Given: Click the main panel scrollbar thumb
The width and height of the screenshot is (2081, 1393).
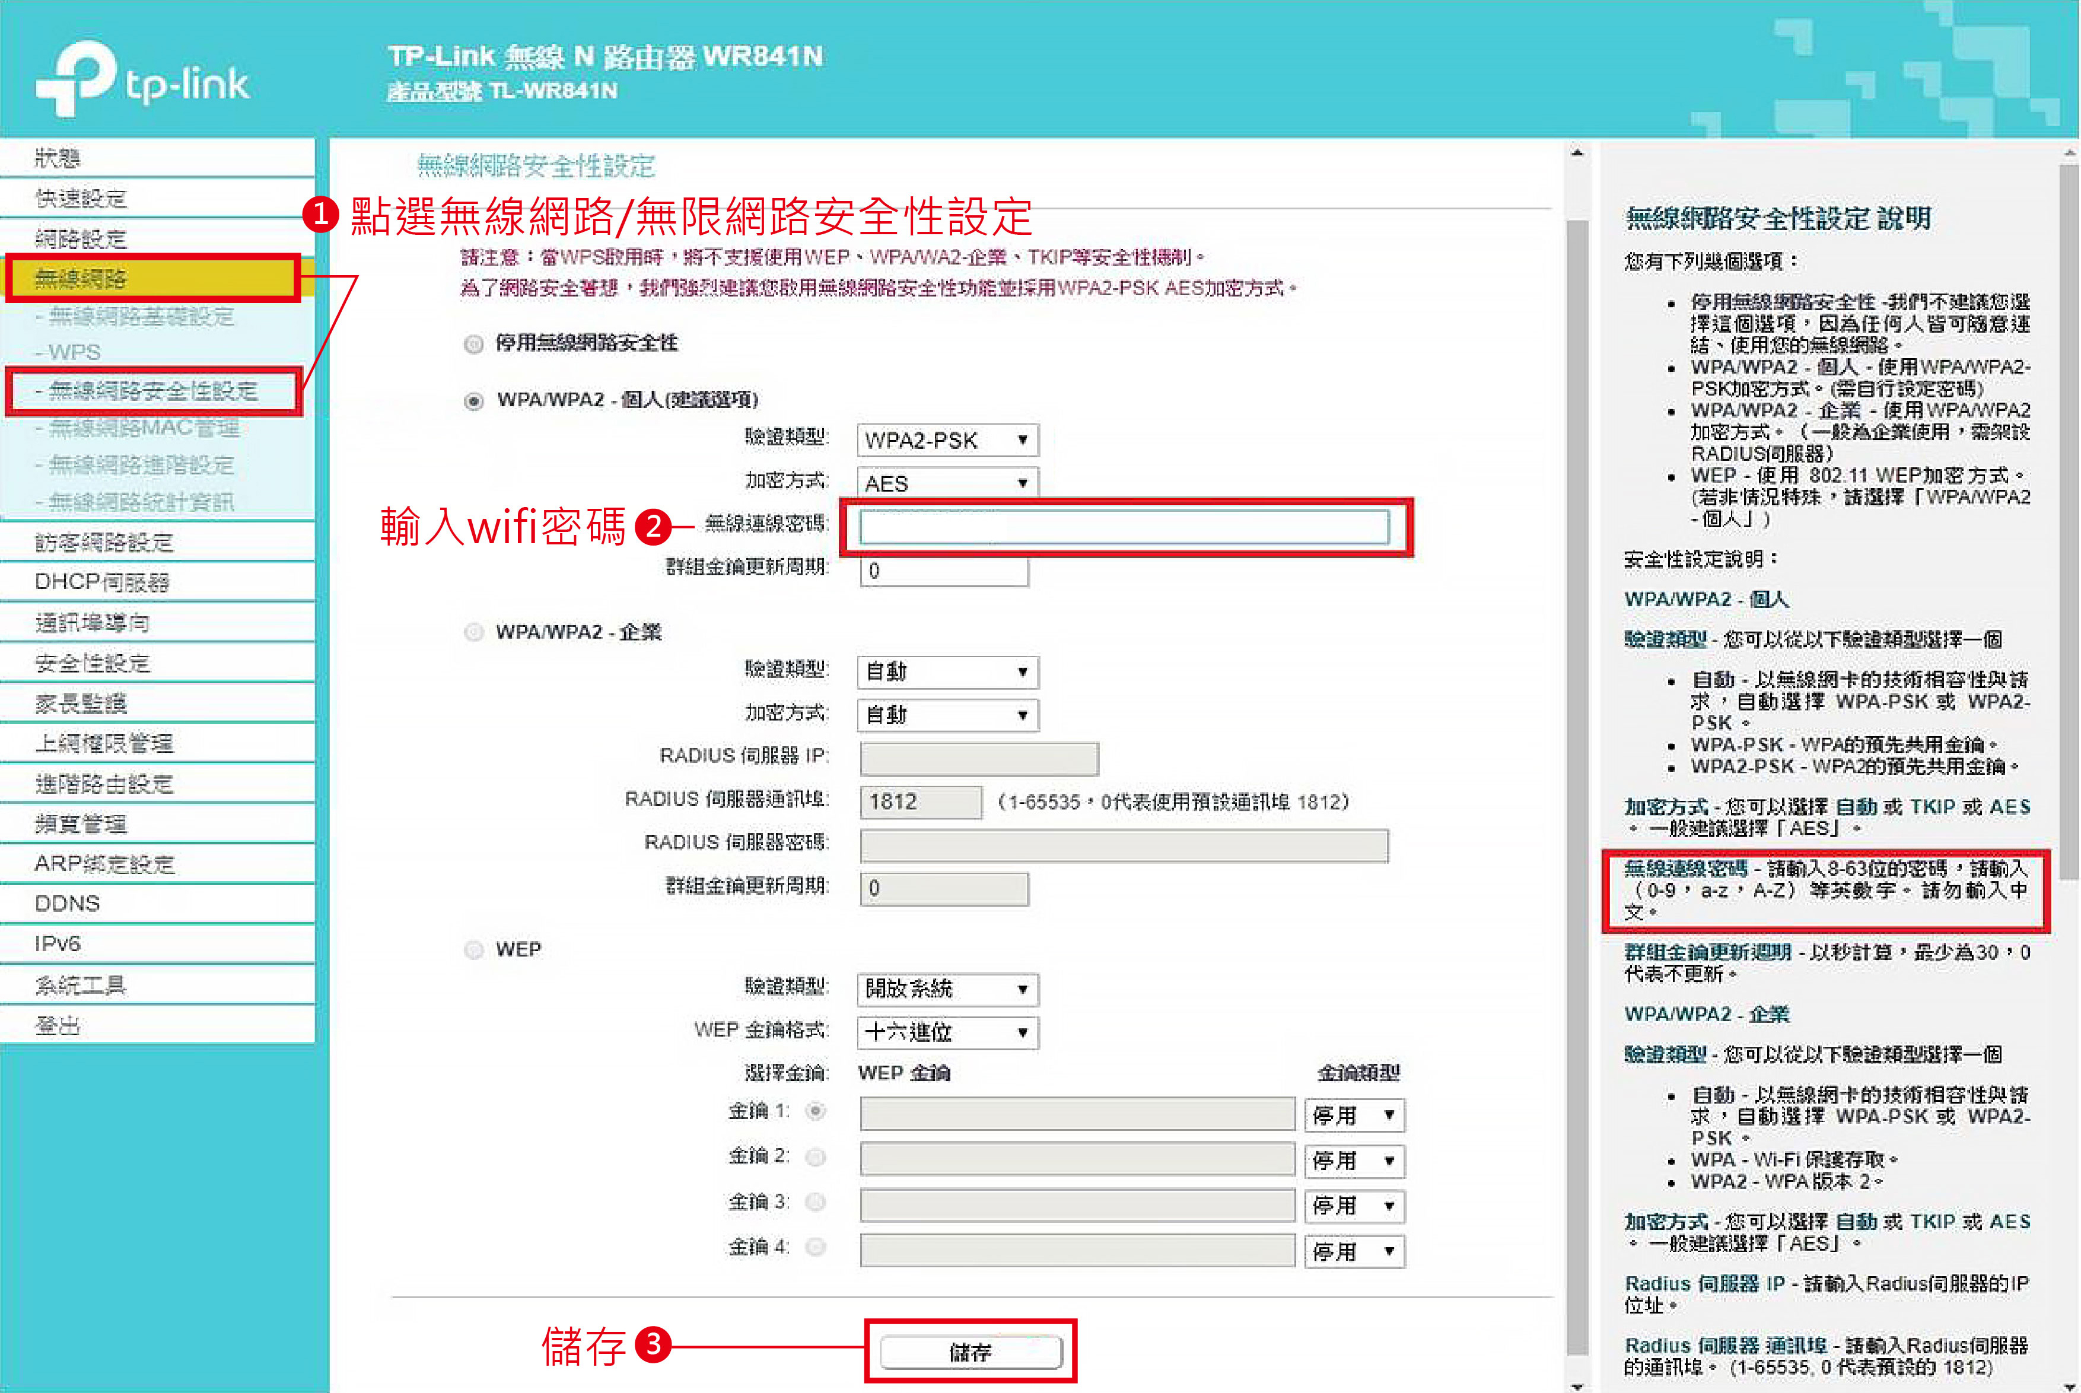Looking at the screenshot, I should (x=1577, y=786).
